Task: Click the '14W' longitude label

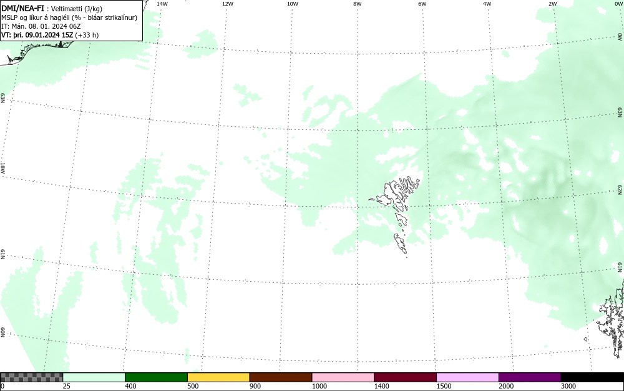Action: click(x=162, y=4)
